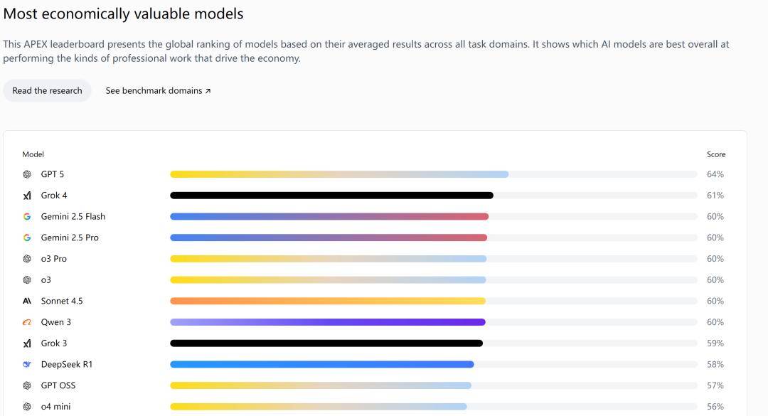
Task: Click the purple Qwen 3 score bar
Action: [327, 322]
